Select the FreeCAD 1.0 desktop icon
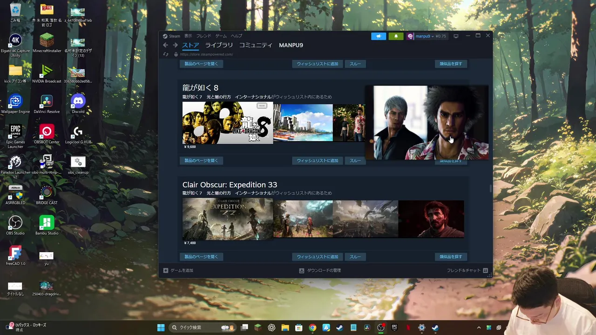Image resolution: width=596 pixels, height=335 pixels. coord(15,255)
